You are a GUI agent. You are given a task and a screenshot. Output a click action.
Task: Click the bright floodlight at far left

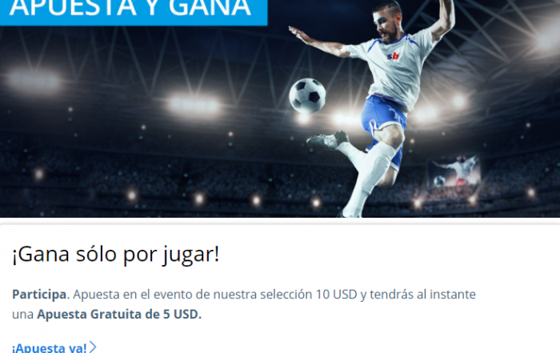pos(33,82)
